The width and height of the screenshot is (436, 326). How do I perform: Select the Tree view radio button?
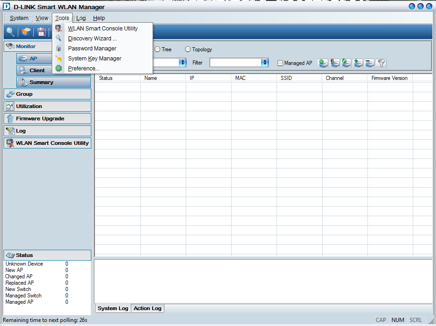pyautogui.click(x=158, y=49)
